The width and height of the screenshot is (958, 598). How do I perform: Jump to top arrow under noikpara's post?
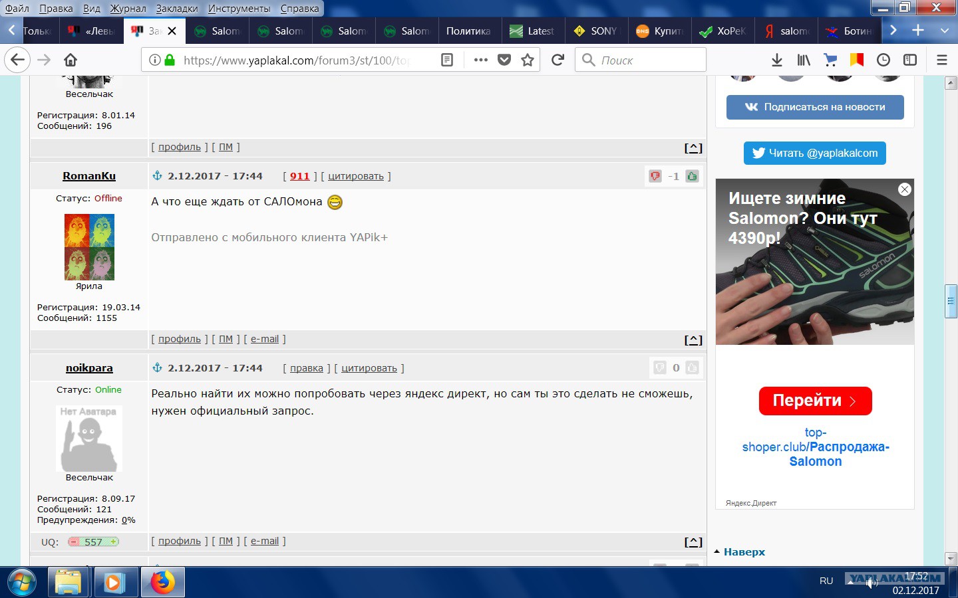693,542
